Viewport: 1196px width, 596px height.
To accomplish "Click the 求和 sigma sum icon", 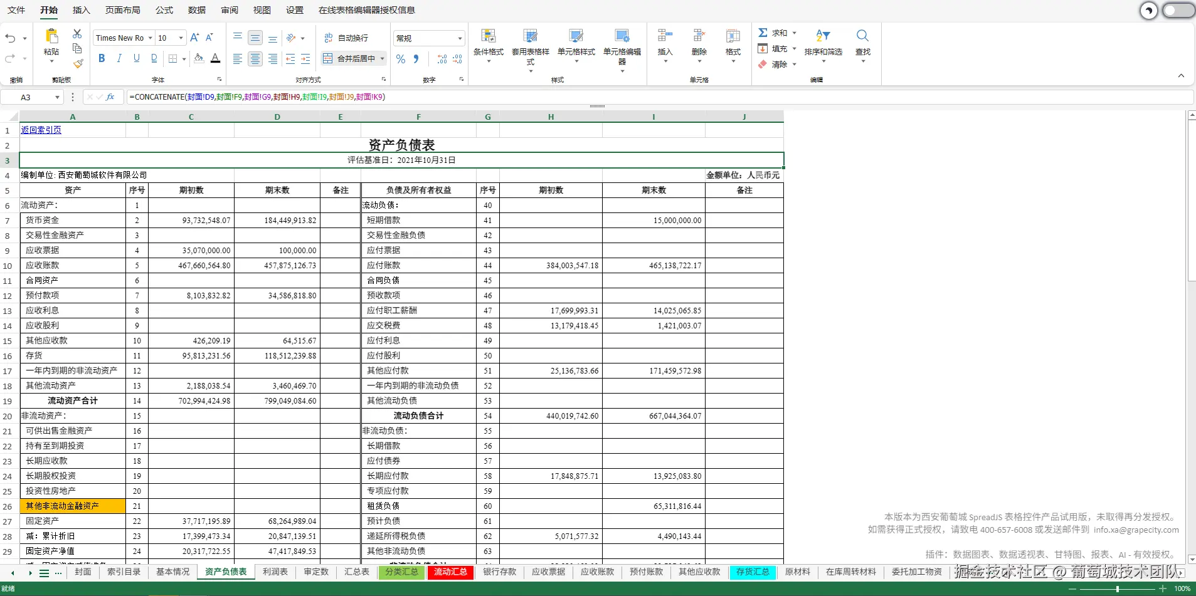I will click(763, 33).
